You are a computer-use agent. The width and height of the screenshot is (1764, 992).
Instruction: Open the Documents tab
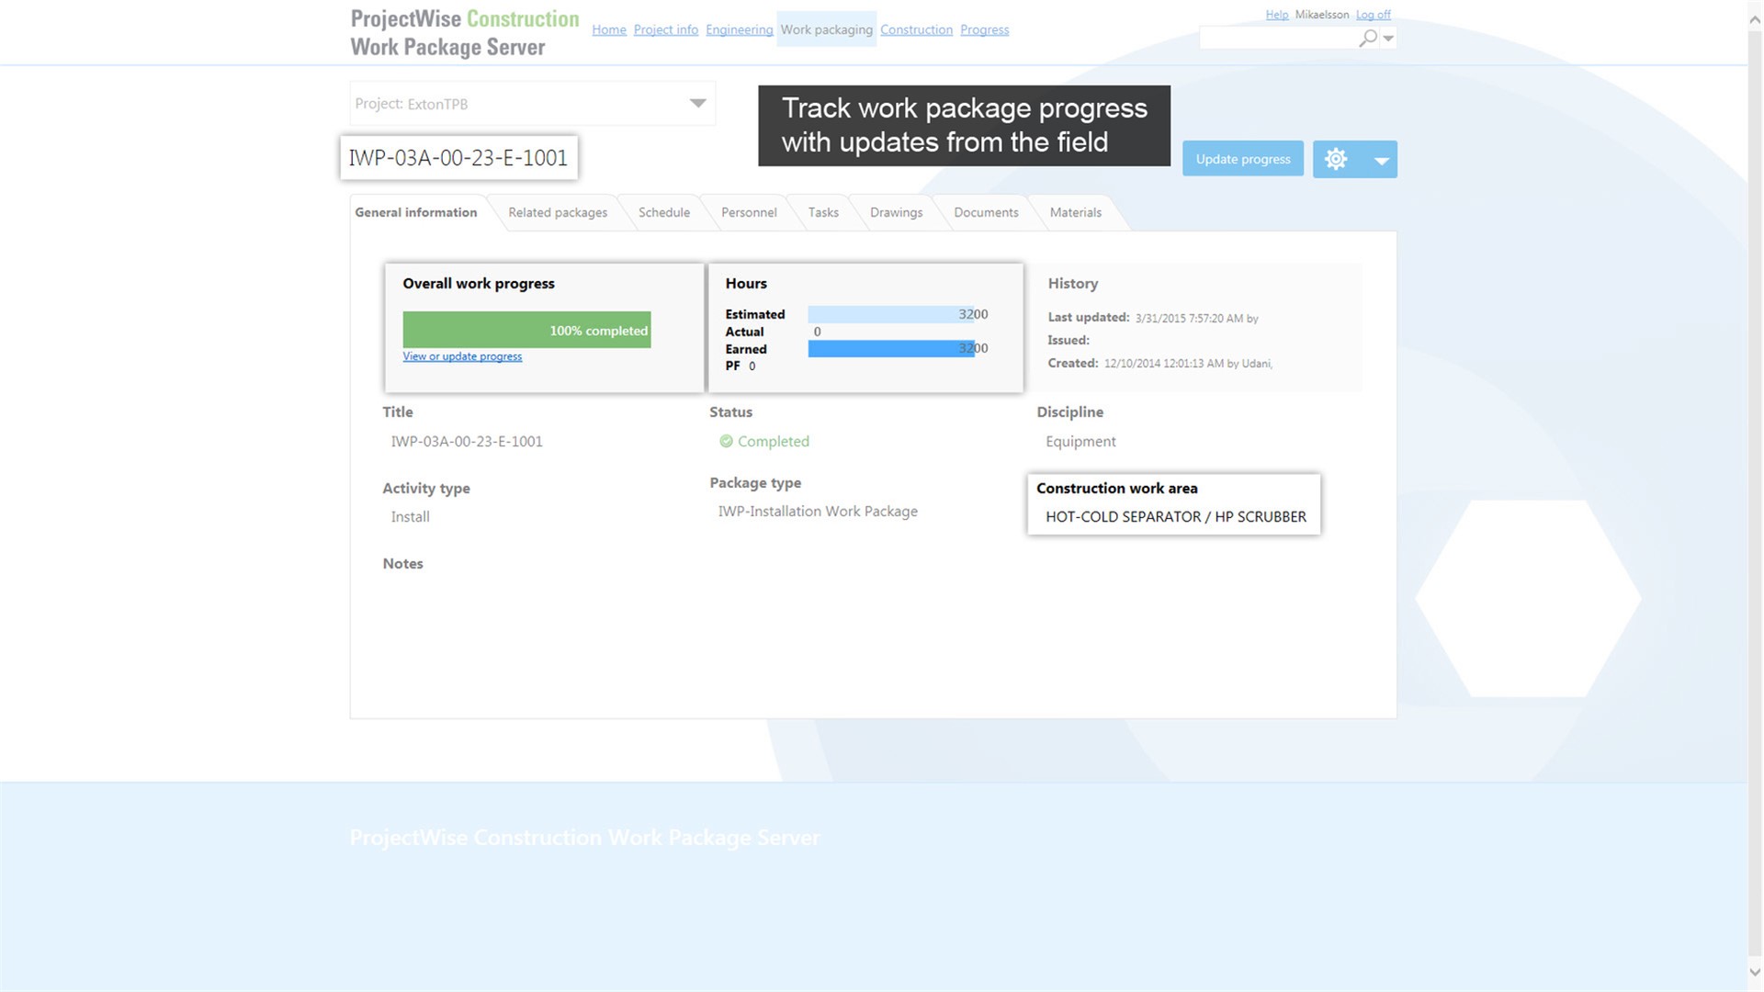coord(986,212)
